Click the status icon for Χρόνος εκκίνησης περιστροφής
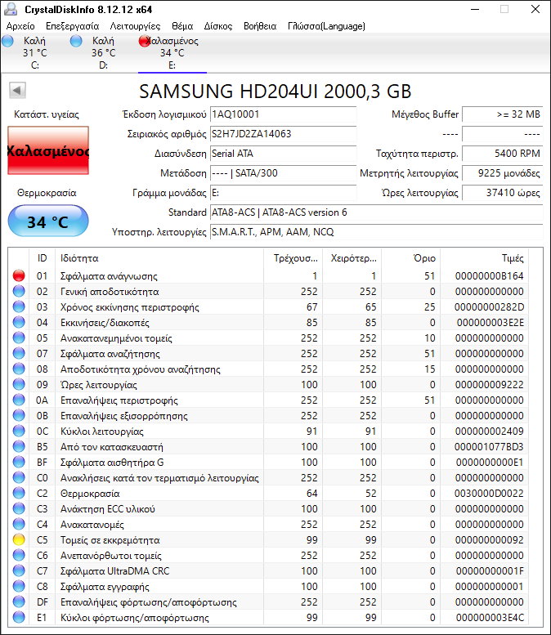 point(19,307)
